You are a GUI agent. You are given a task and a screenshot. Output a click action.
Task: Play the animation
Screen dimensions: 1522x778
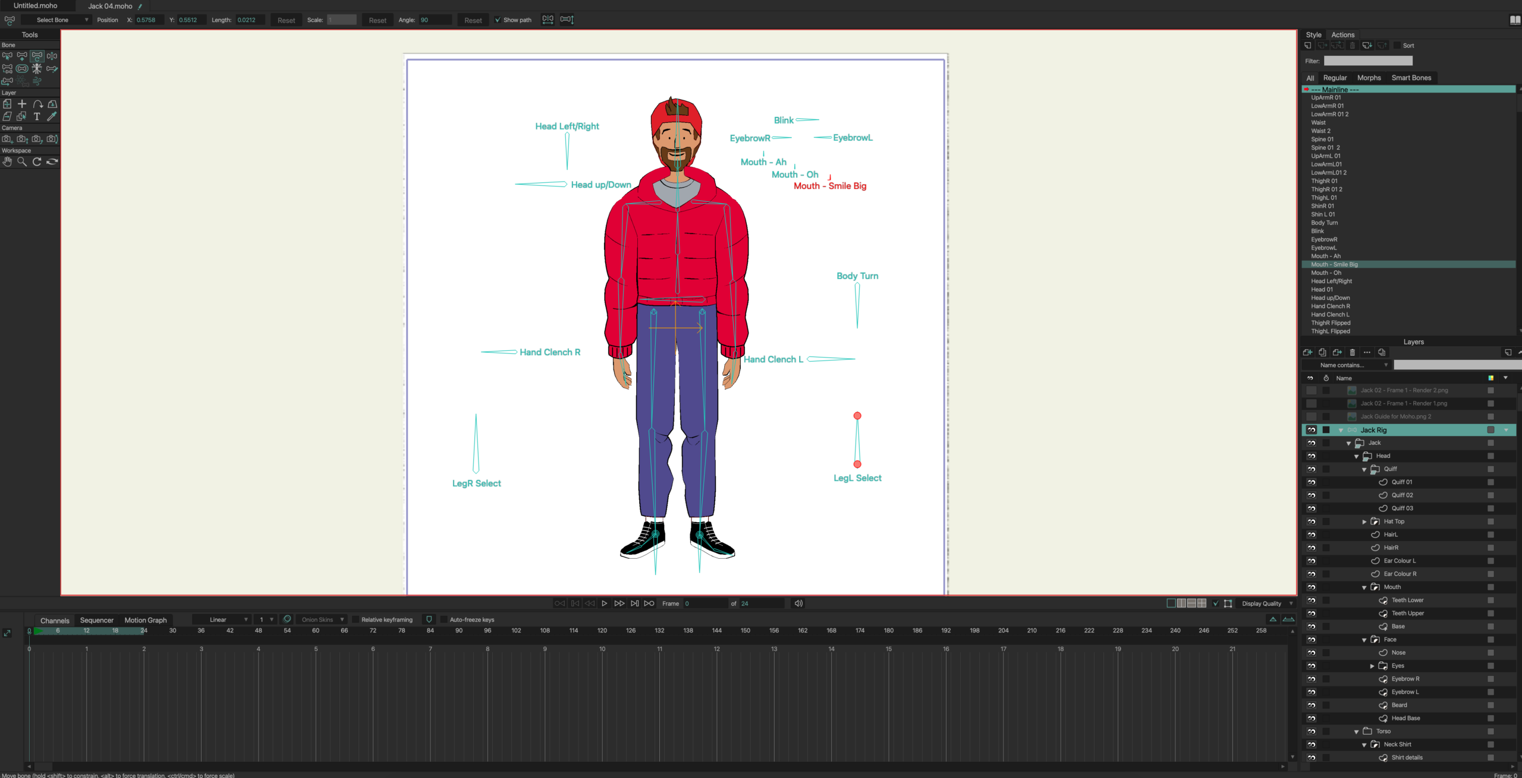(604, 603)
